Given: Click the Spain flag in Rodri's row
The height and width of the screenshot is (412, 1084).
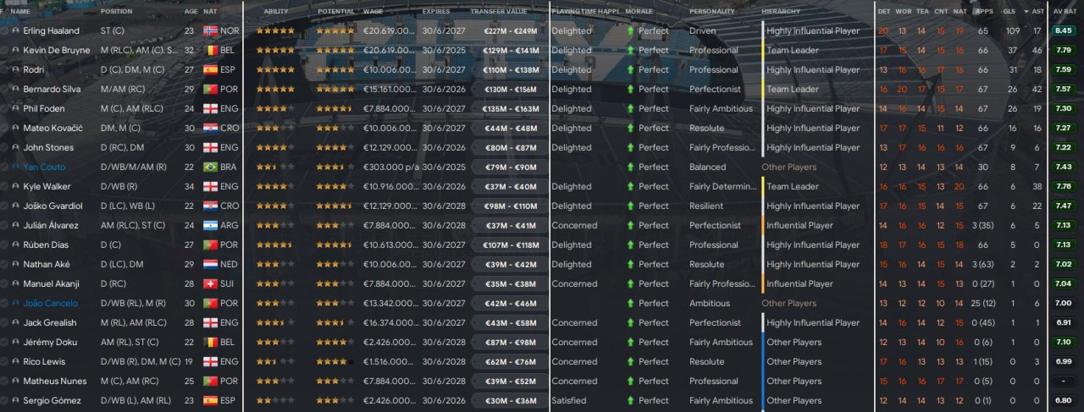Looking at the screenshot, I should point(210,69).
